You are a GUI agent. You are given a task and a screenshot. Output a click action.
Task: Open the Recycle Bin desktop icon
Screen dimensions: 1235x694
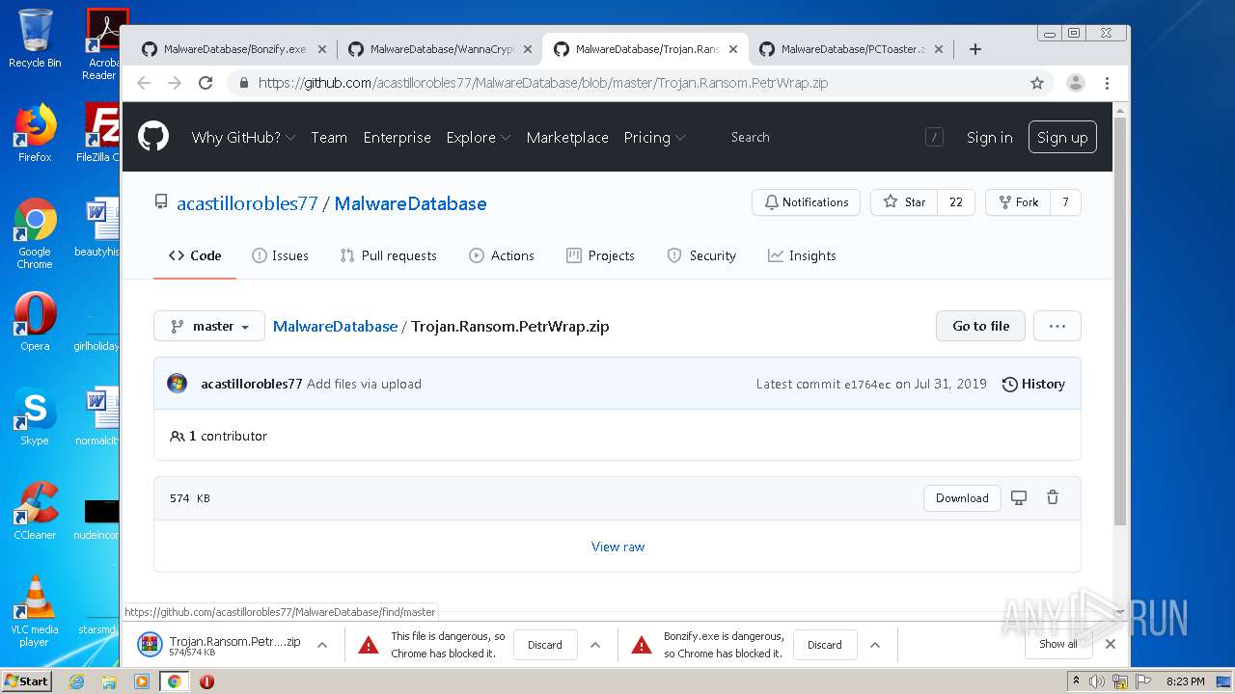[35, 39]
